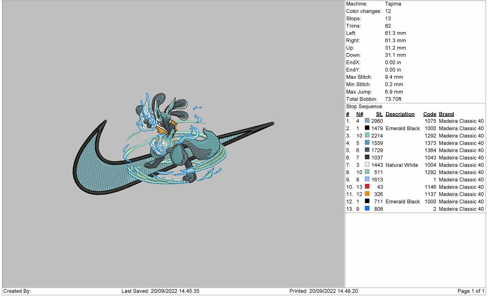Click the red swatch for code 1146

tap(367, 187)
